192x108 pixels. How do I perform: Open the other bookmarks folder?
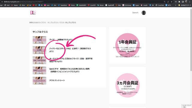tap(185, 5)
